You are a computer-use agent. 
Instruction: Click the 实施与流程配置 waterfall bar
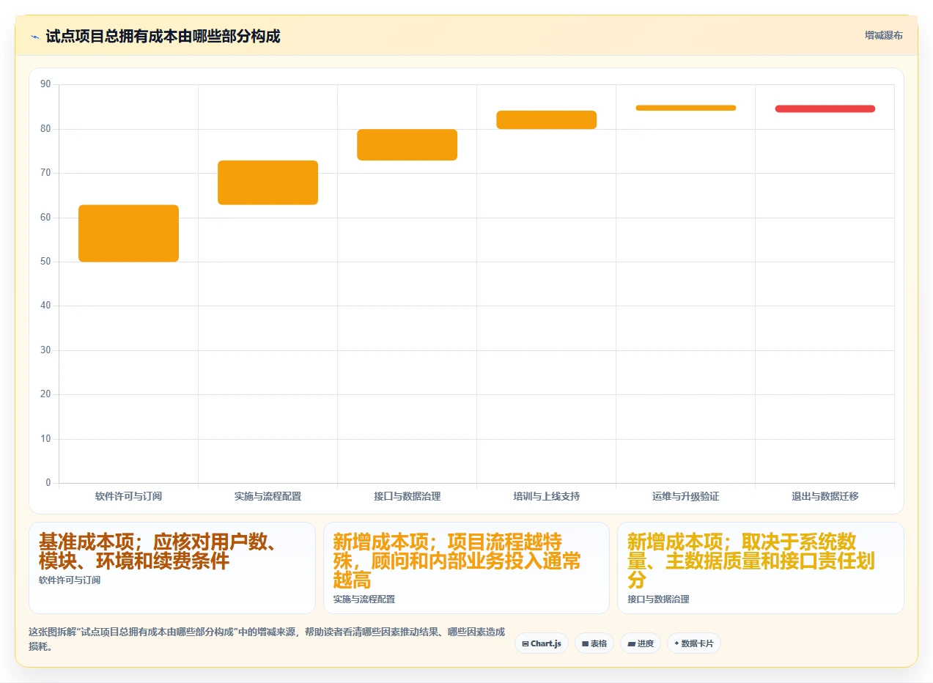tap(268, 182)
